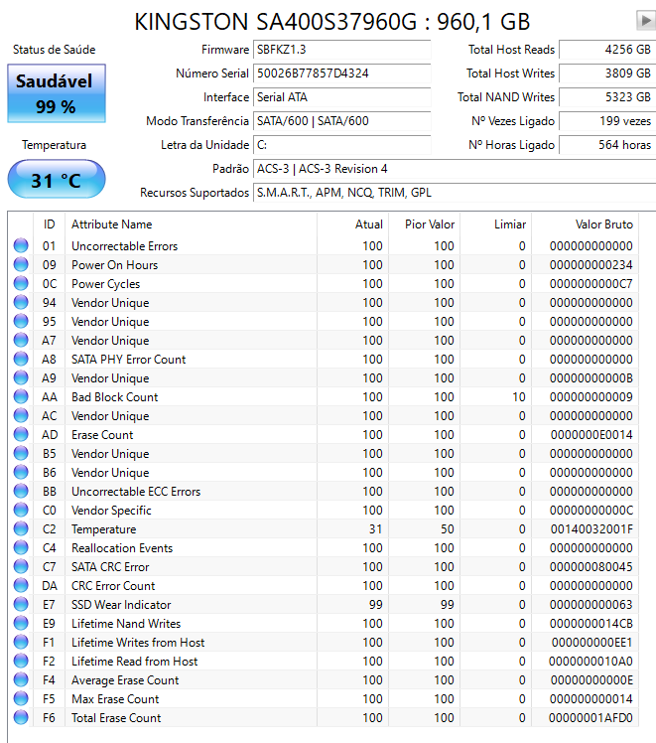Click the status circle for row B5
Image resolution: width=656 pixels, height=743 pixels.
tap(21, 454)
